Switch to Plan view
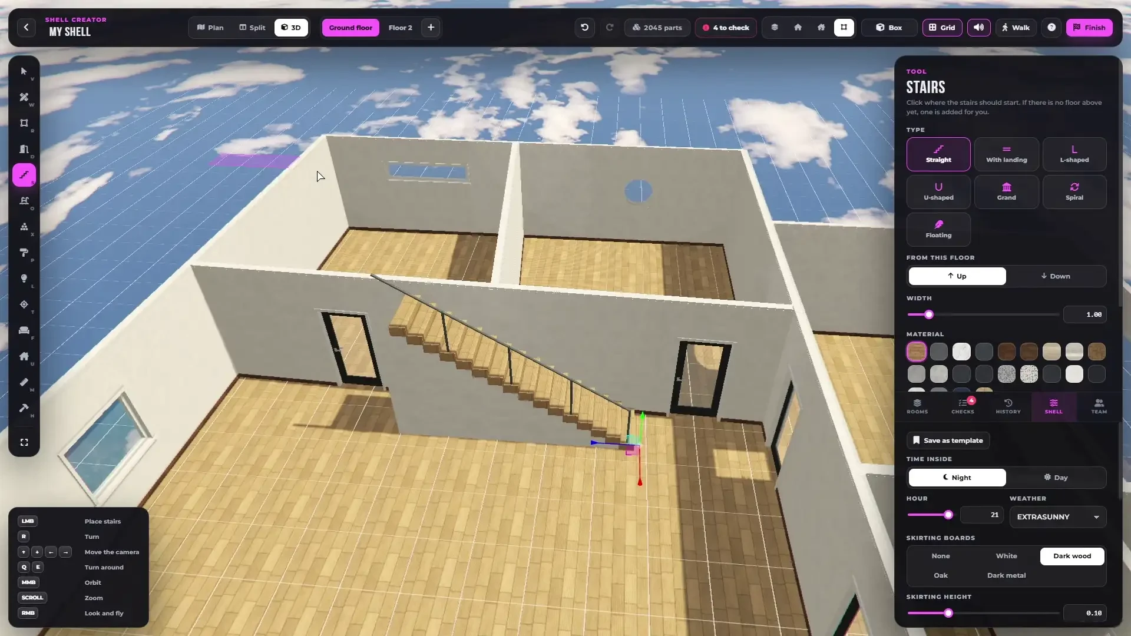The height and width of the screenshot is (636, 1131). pyautogui.click(x=210, y=28)
